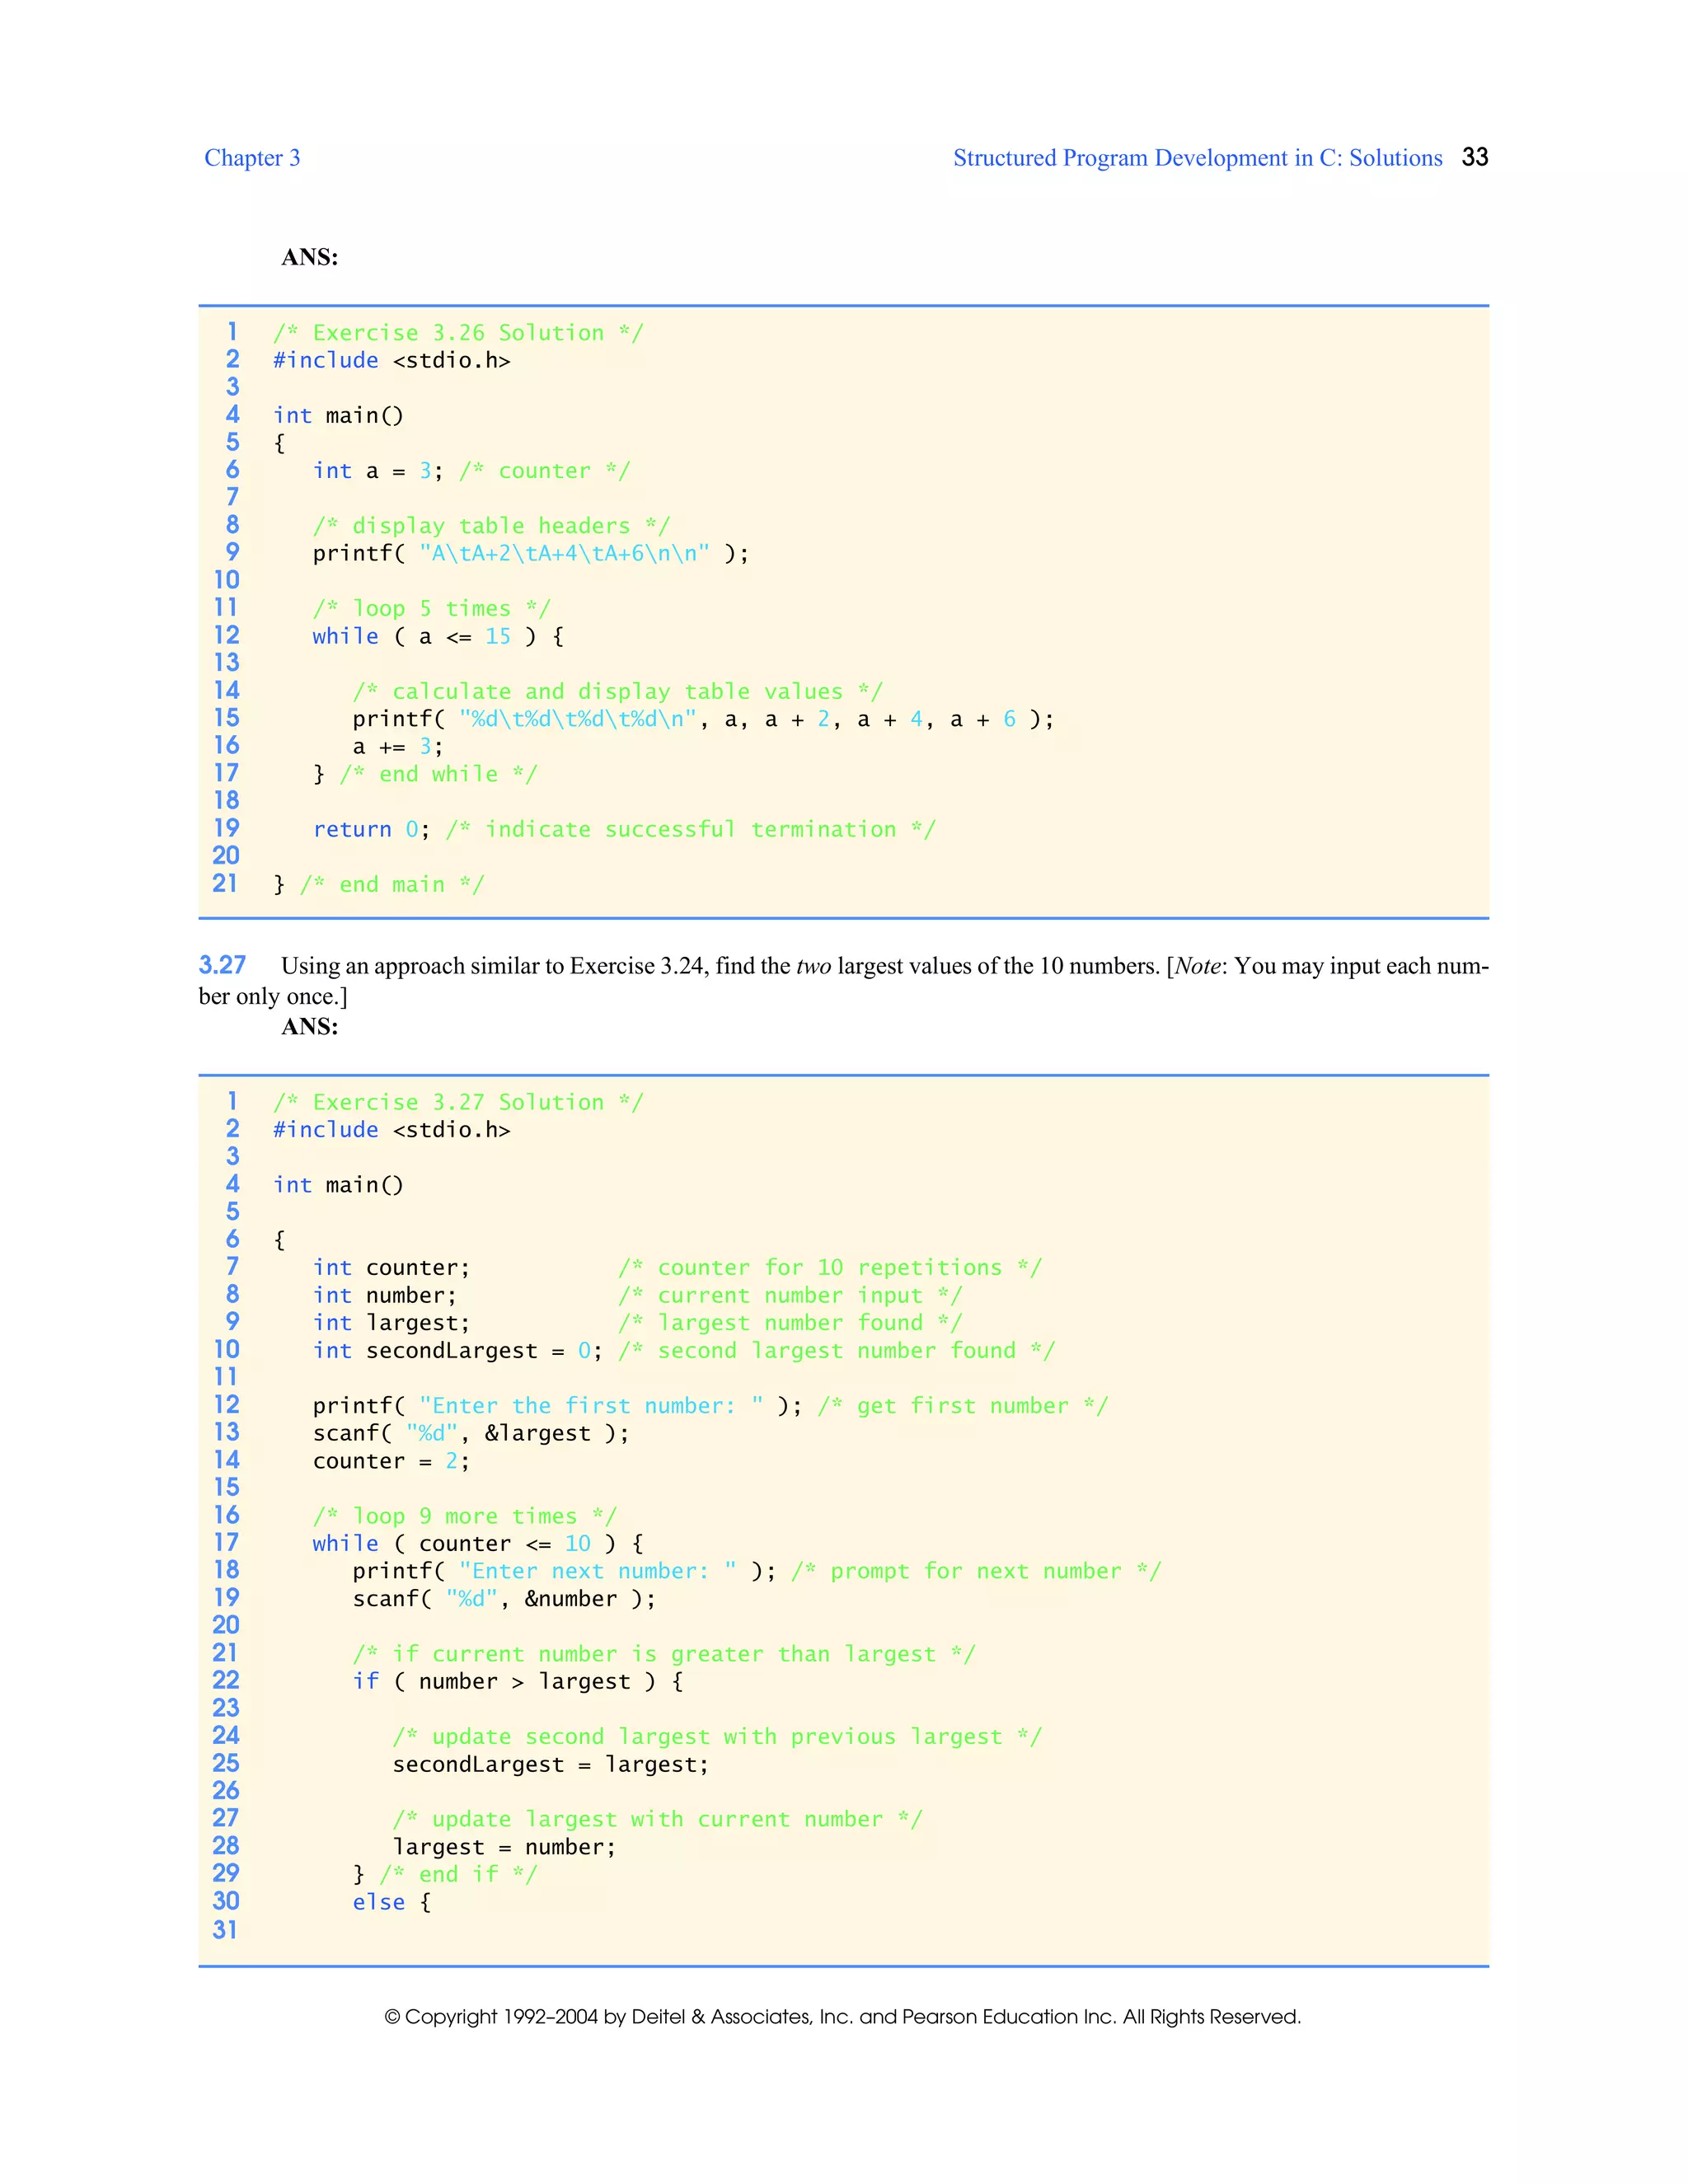Click the italic word 'two' in exercise text

pyautogui.click(x=813, y=966)
